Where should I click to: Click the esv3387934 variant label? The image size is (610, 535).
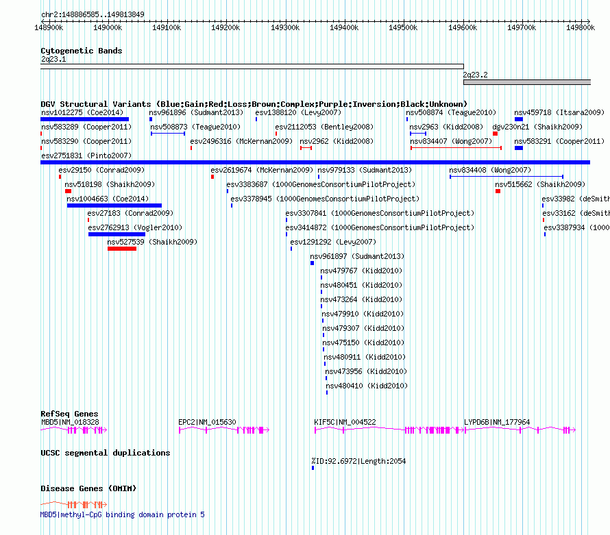(x=576, y=227)
